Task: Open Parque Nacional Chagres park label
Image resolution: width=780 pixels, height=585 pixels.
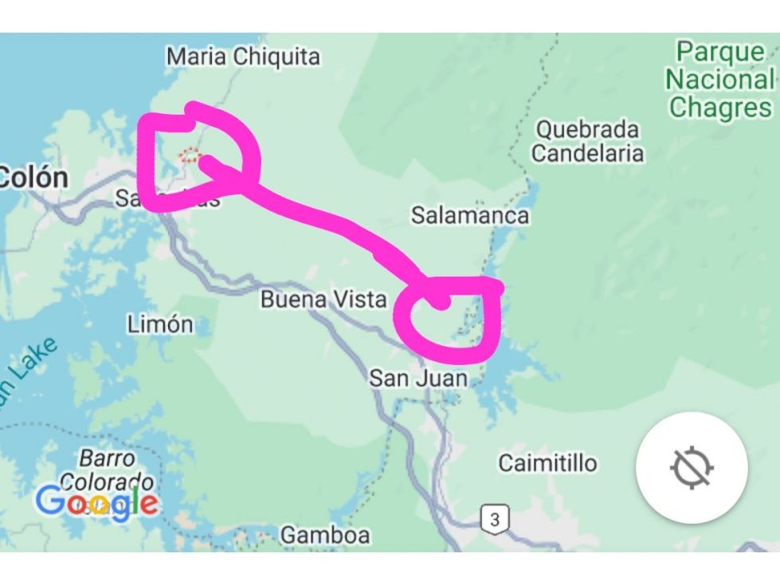Action: [719, 80]
